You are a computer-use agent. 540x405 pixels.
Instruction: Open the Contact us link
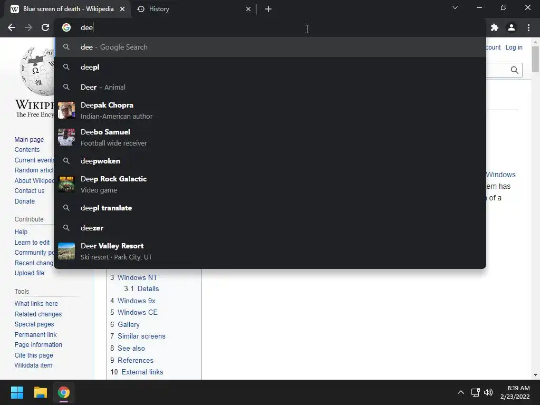pyautogui.click(x=30, y=190)
